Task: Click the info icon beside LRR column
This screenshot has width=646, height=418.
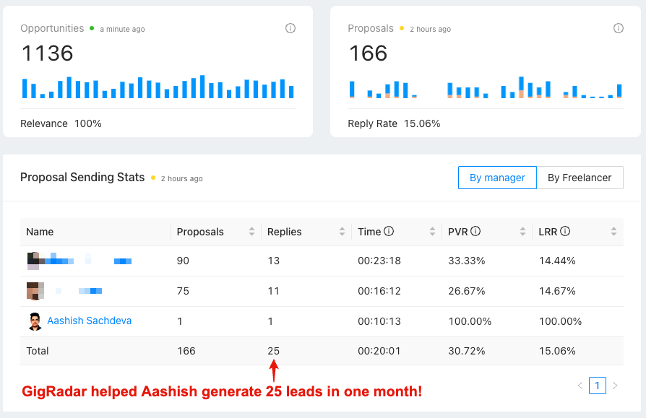Action: click(565, 231)
